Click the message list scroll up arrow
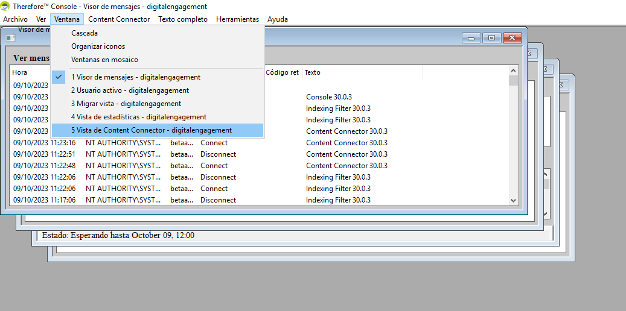This screenshot has width=626, height=311. tap(513, 70)
